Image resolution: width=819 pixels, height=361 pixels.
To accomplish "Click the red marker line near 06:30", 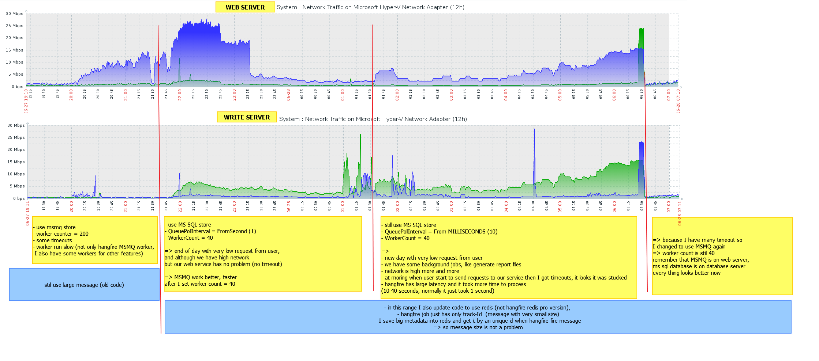I will [x=646, y=164].
